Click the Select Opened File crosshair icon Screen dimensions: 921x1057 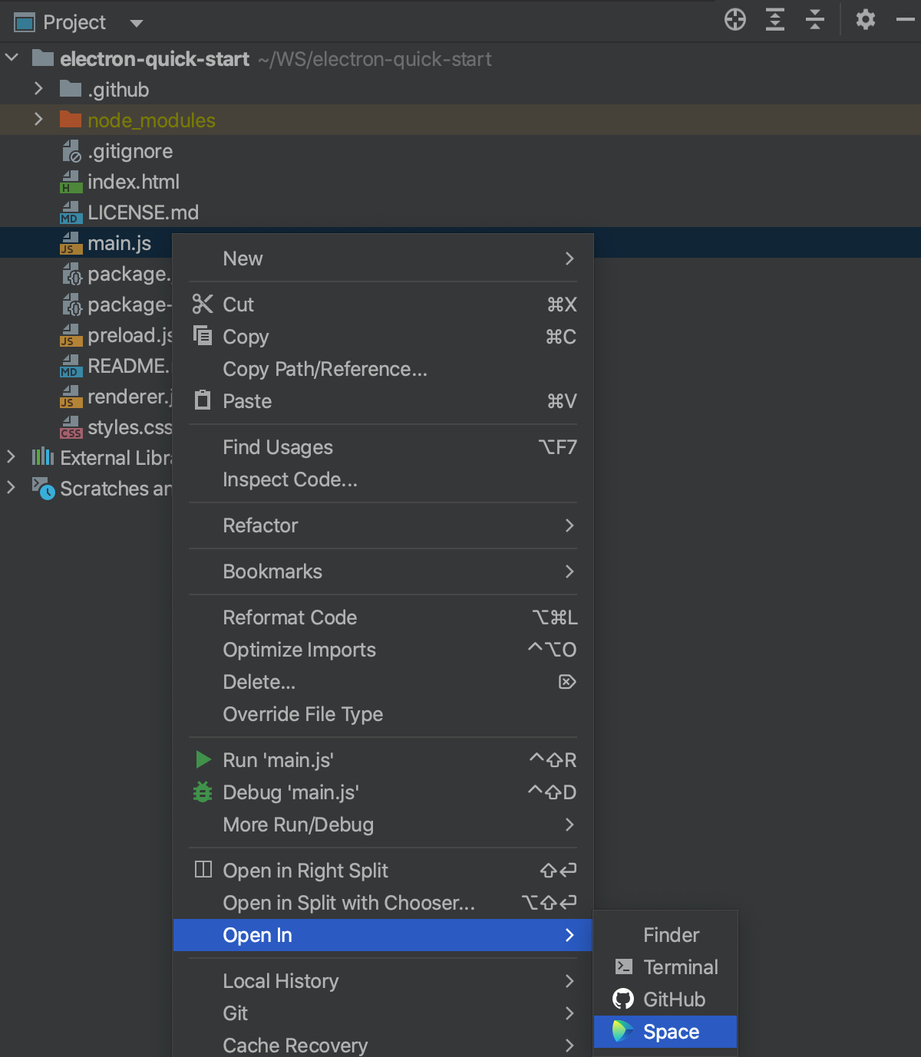click(x=734, y=20)
